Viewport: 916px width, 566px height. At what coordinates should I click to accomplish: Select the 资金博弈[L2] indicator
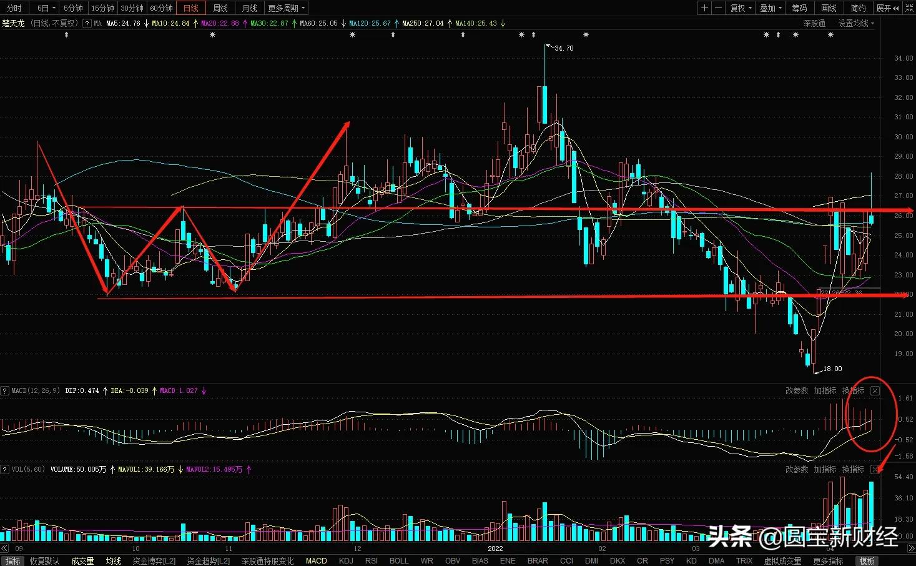[x=154, y=561]
